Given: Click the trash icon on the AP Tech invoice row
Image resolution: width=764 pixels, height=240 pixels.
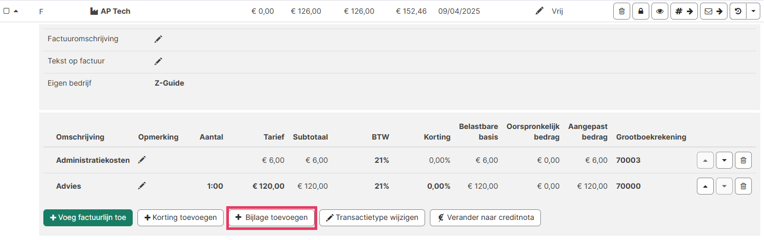Looking at the screenshot, I should [621, 11].
